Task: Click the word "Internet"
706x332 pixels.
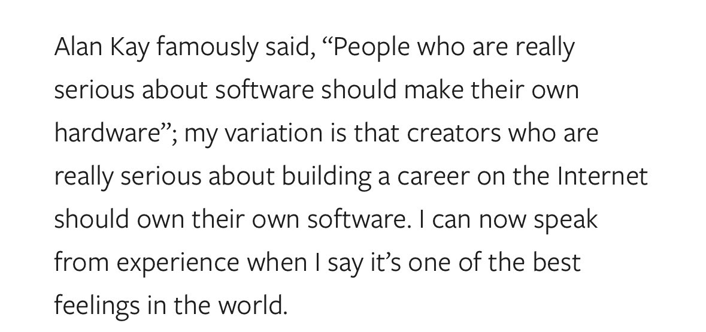Action: click(602, 177)
